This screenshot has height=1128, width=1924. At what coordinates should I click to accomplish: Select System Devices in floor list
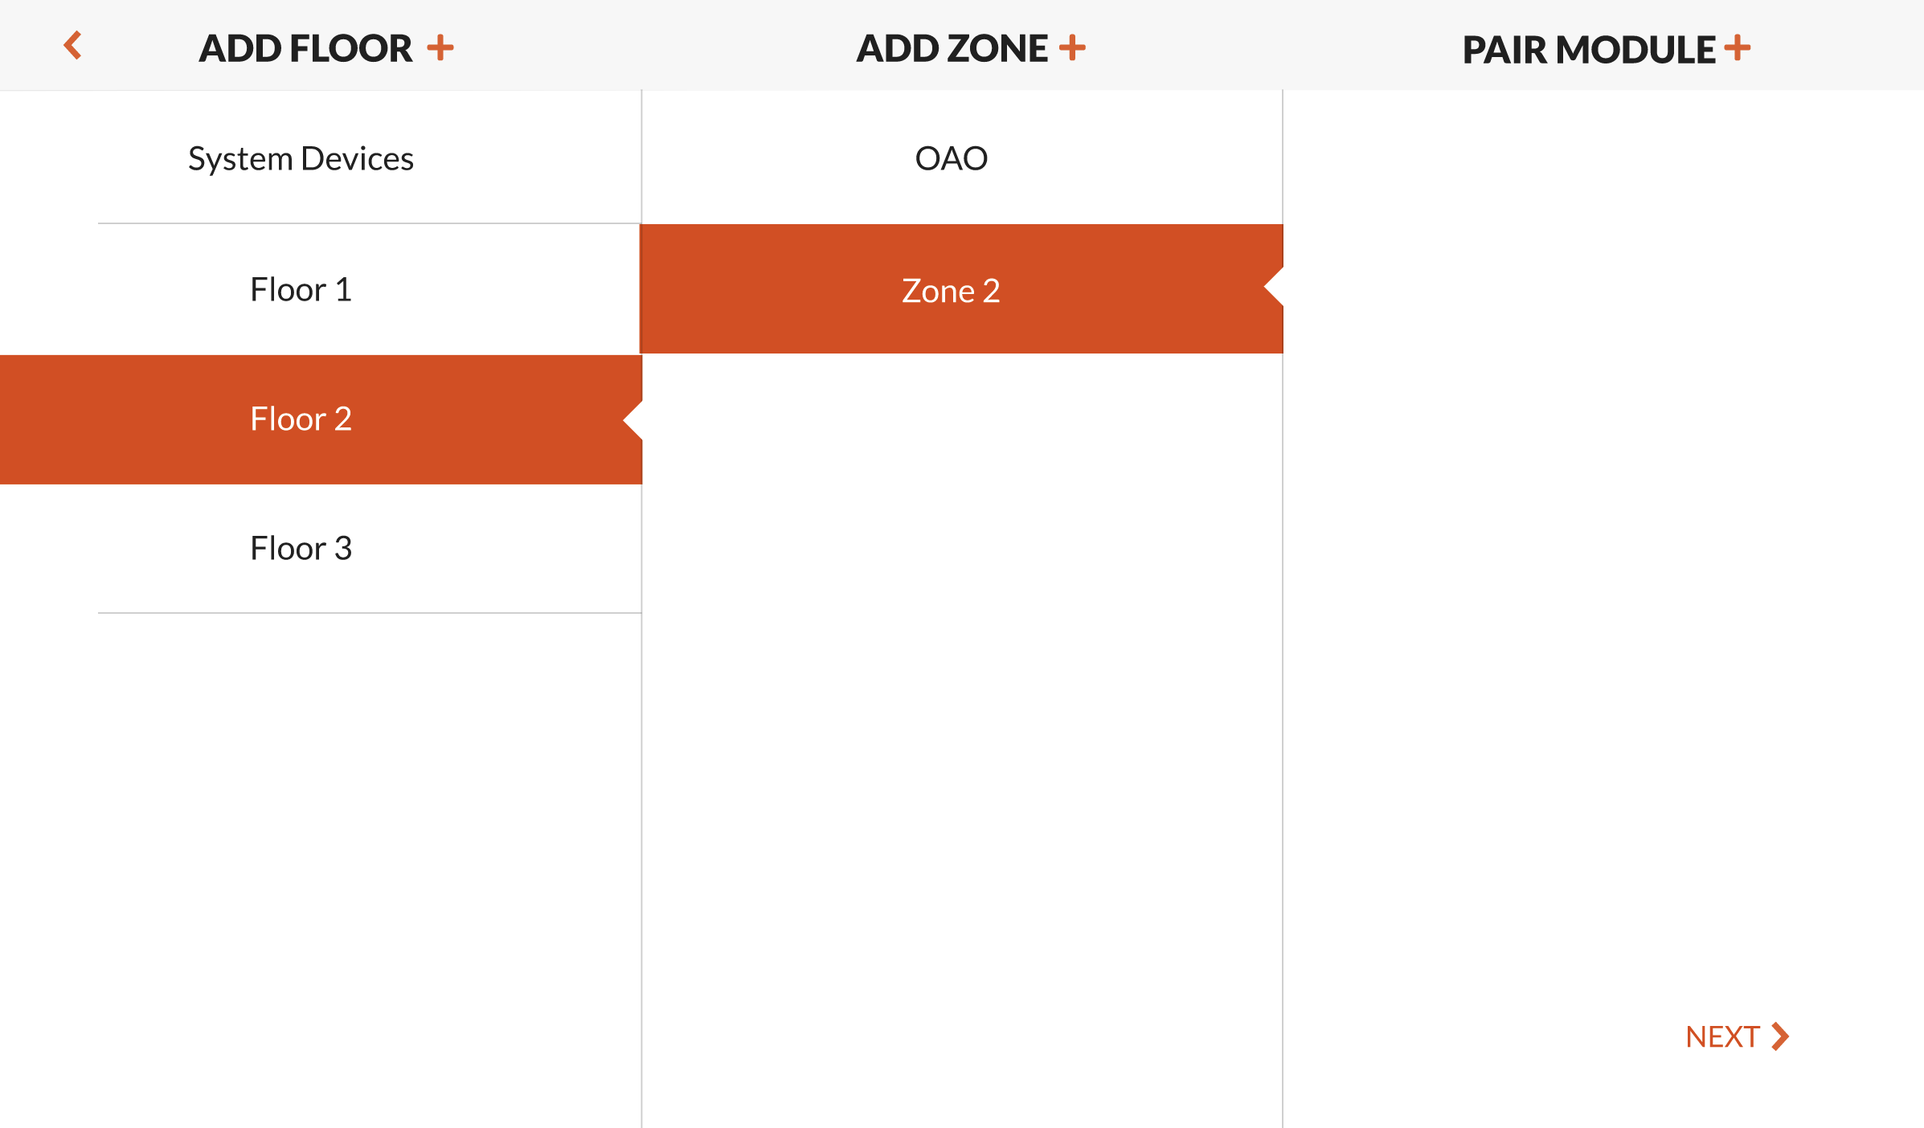point(321,157)
